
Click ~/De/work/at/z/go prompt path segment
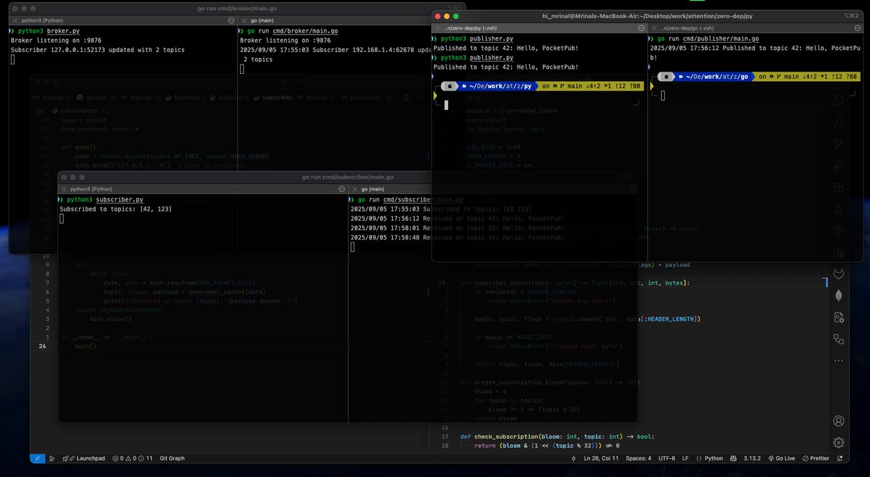pyautogui.click(x=718, y=76)
